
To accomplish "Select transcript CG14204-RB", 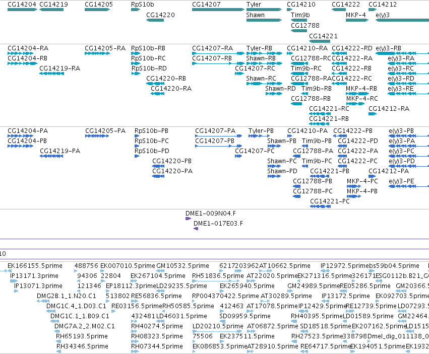I will (x=27, y=58).
